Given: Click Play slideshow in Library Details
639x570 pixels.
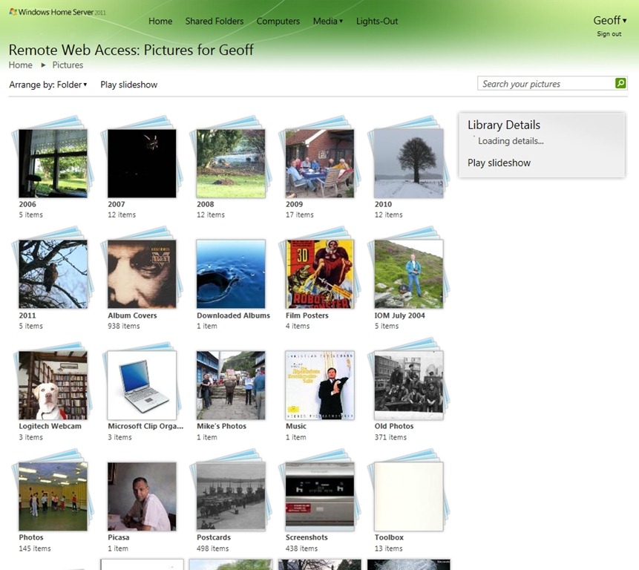Looking at the screenshot, I should pos(499,163).
